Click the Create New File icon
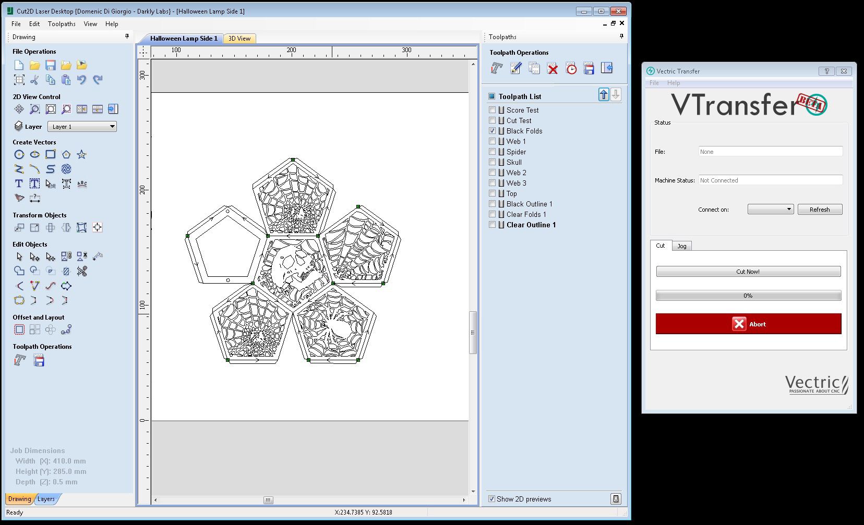 (19, 65)
